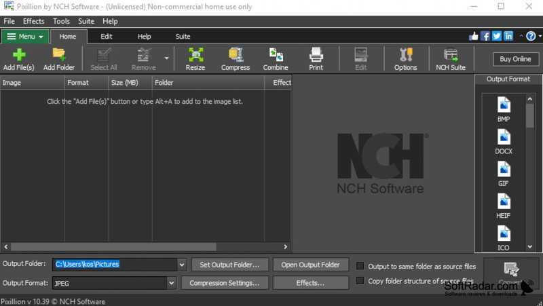Open the Effects menu in menu bar

(x=33, y=21)
